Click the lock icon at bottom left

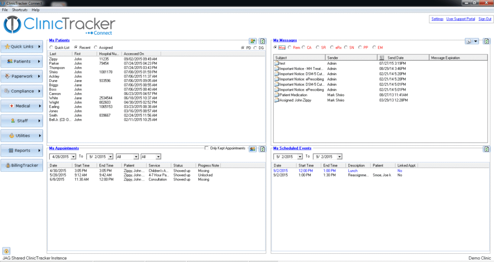coord(6,251)
